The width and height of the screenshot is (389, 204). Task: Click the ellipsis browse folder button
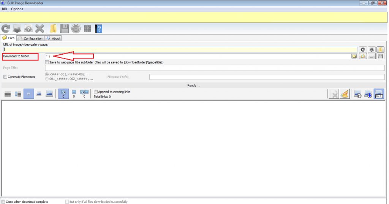(372, 56)
